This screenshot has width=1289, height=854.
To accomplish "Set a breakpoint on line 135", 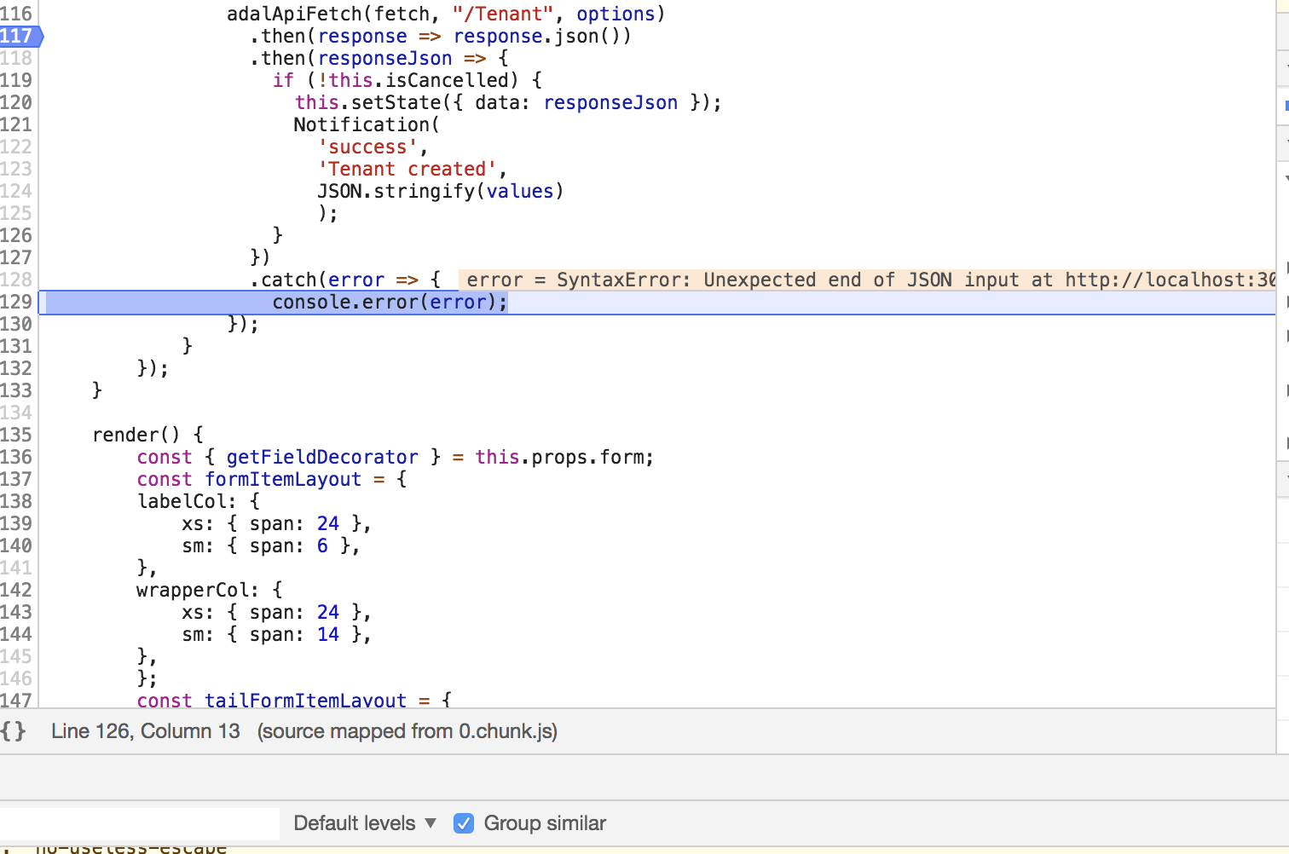I will [17, 435].
